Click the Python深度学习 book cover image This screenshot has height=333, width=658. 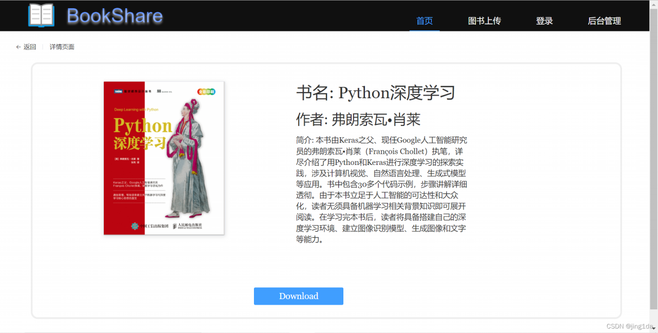coord(164,158)
